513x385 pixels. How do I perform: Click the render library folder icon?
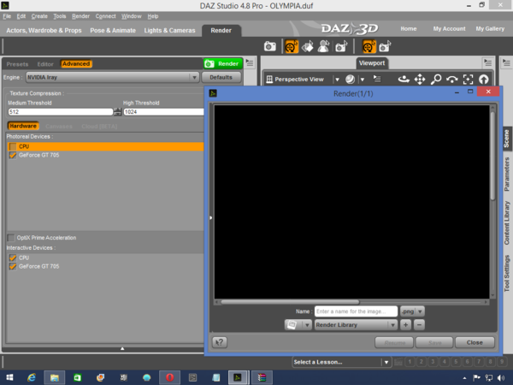292,325
